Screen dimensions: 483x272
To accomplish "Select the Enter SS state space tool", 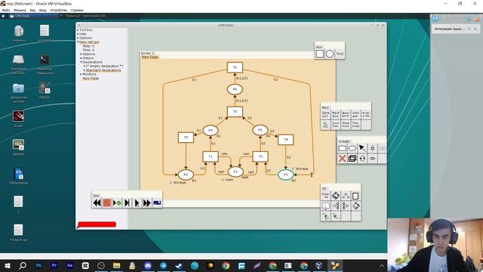I will point(325,196).
